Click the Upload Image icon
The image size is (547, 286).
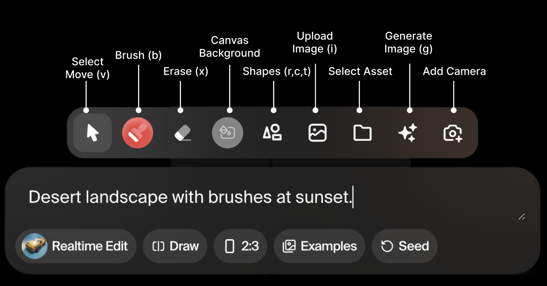pyautogui.click(x=317, y=132)
